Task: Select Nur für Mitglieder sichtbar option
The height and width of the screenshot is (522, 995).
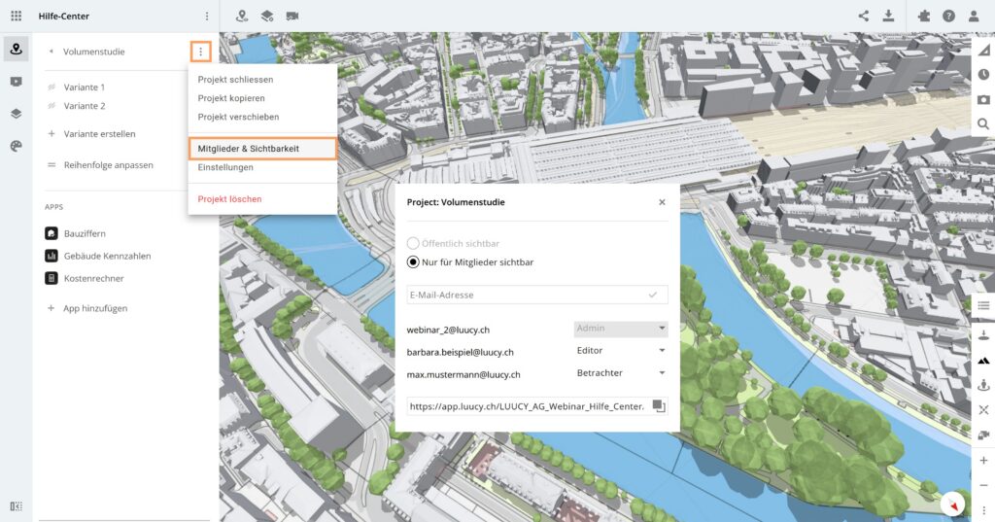Action: pos(413,261)
